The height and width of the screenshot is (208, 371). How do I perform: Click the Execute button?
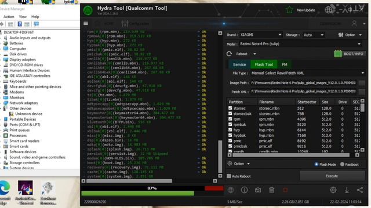tap(332, 176)
